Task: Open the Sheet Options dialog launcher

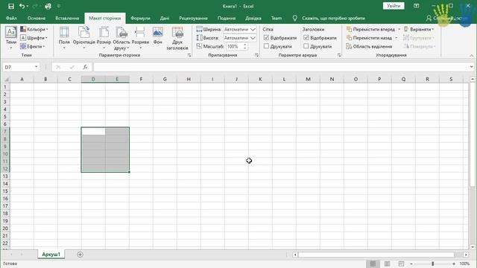Action: (339, 55)
